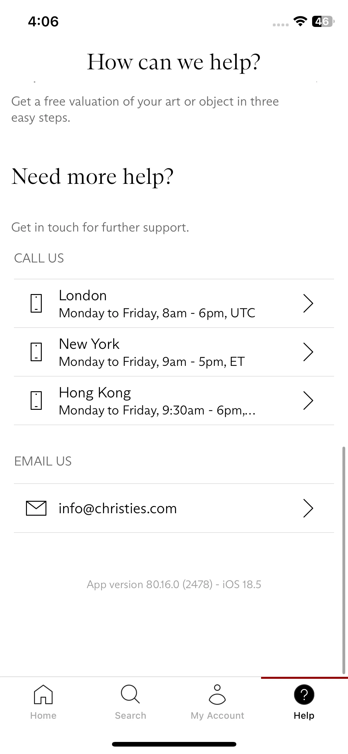
Task: Switch to the My Account tab label
Action: click(x=217, y=716)
